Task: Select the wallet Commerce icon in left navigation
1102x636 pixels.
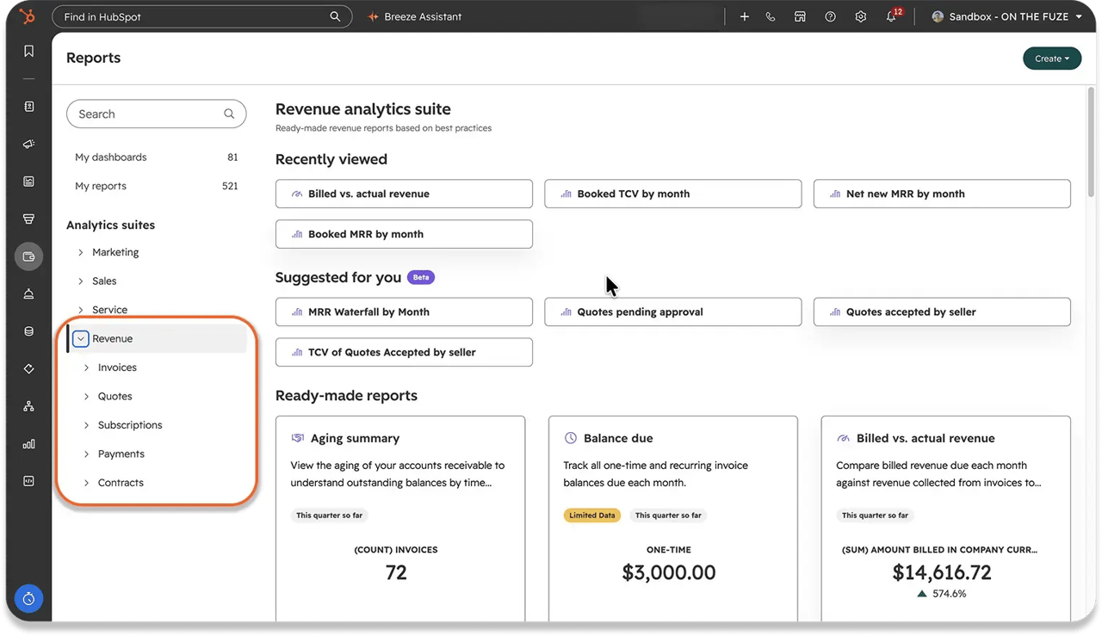Action: point(28,256)
